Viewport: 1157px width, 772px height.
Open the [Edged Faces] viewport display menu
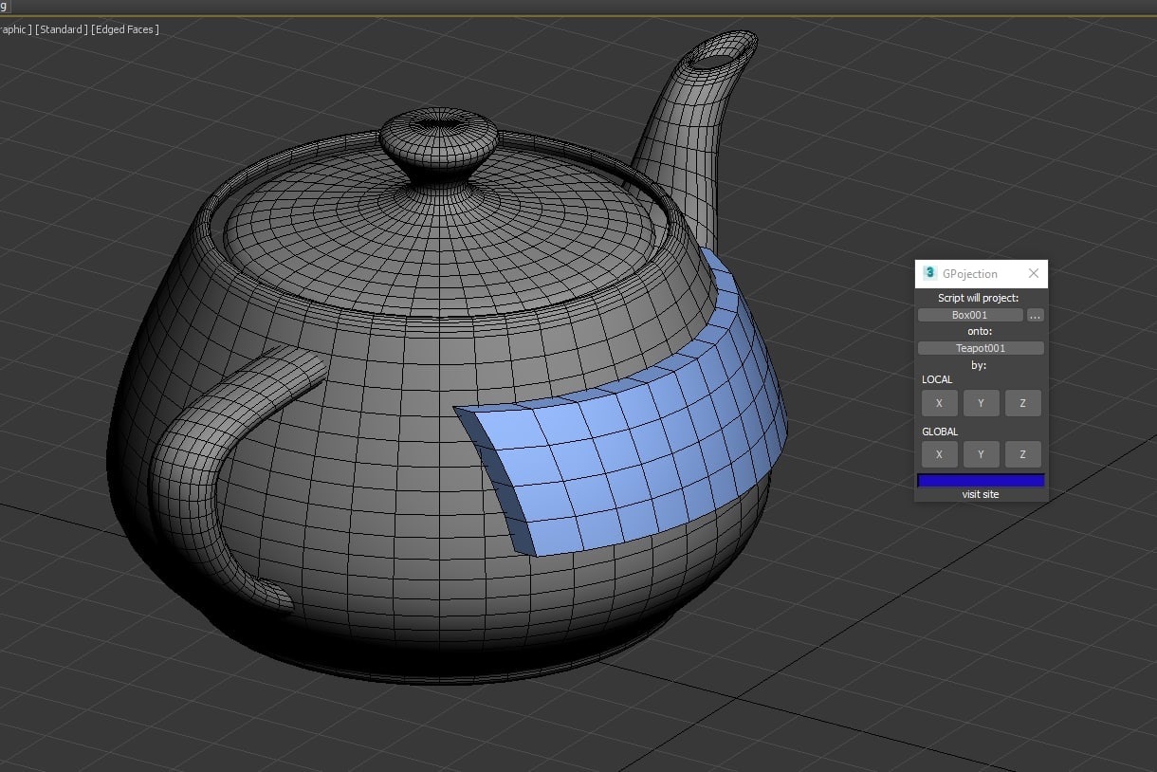[125, 29]
